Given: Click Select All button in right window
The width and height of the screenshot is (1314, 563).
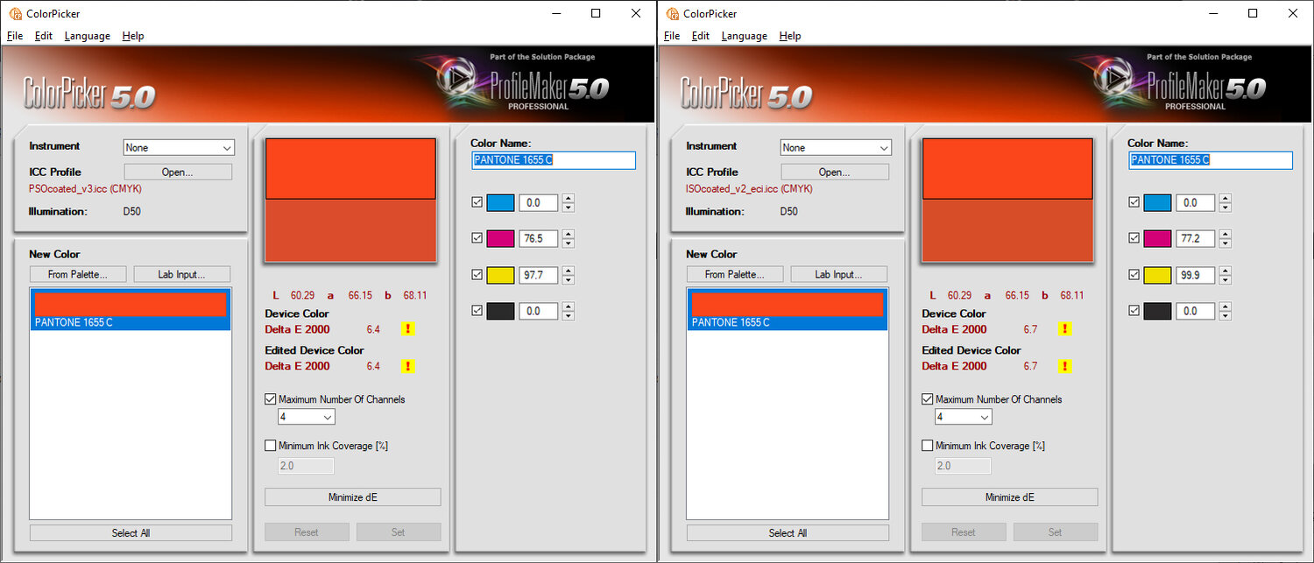Looking at the screenshot, I should point(788,532).
